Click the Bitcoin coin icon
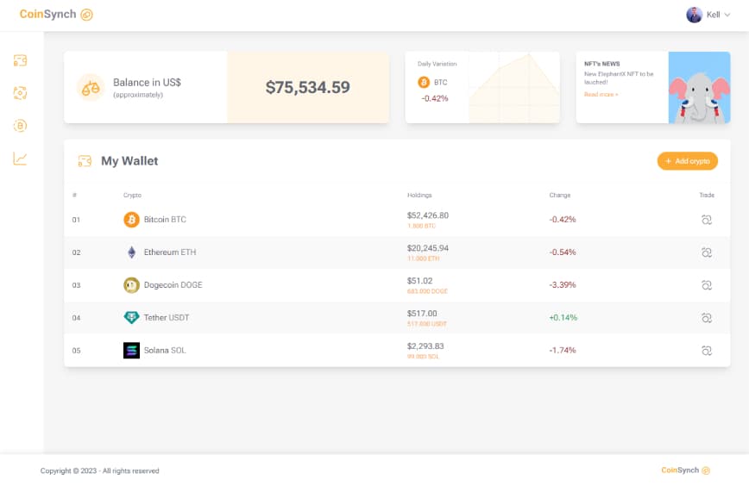The width and height of the screenshot is (749, 486). click(x=131, y=220)
